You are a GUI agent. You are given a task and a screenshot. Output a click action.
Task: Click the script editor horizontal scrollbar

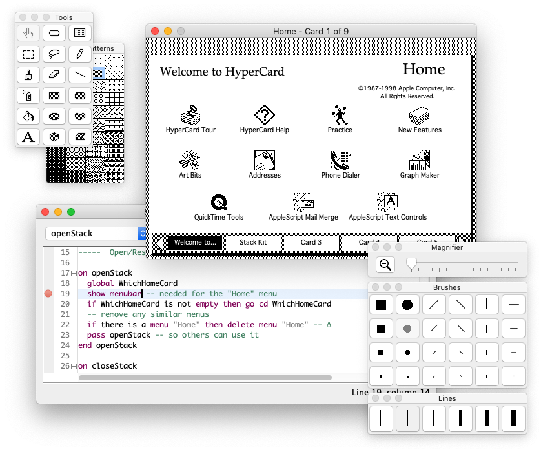[205, 378]
